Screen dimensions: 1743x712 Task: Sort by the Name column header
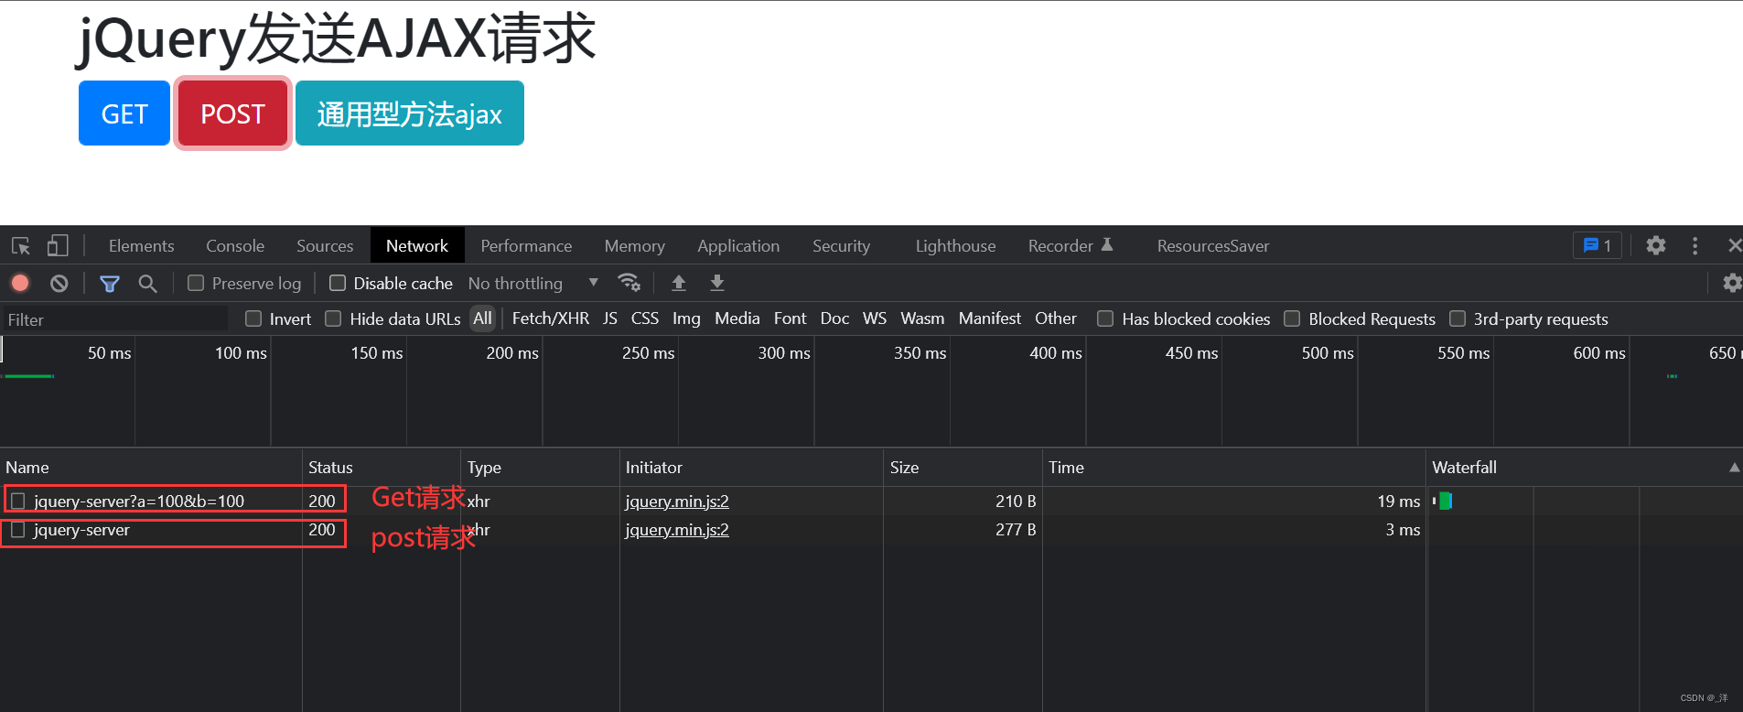click(x=151, y=468)
